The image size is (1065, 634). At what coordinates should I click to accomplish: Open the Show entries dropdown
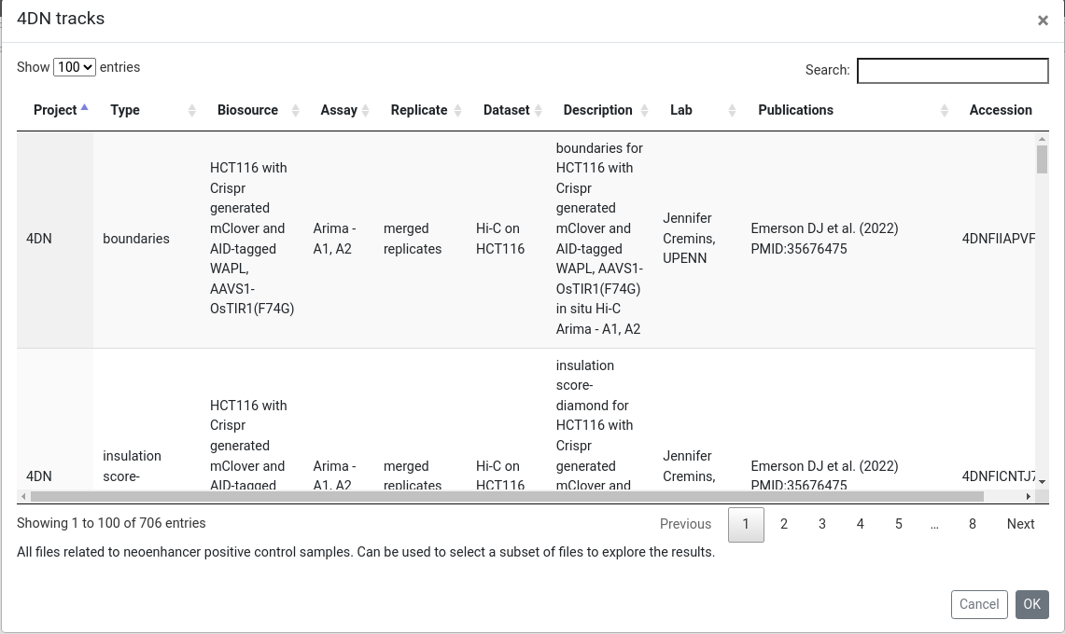(76, 67)
